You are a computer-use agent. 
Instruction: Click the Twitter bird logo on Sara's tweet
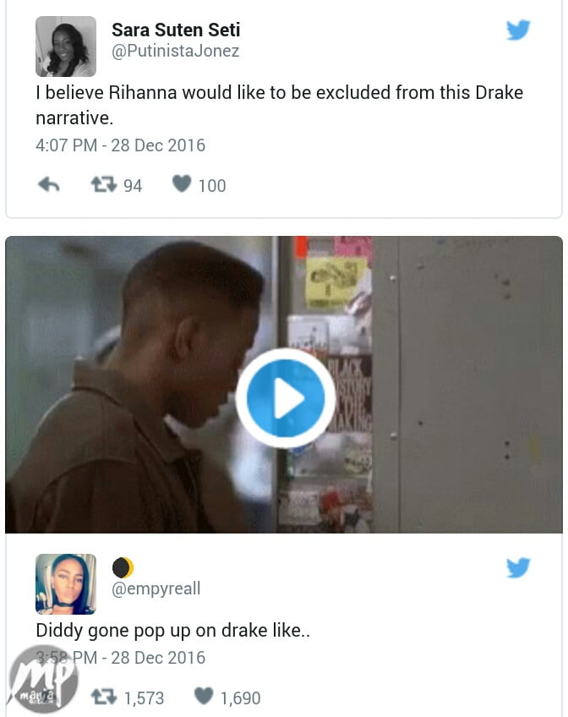518,30
